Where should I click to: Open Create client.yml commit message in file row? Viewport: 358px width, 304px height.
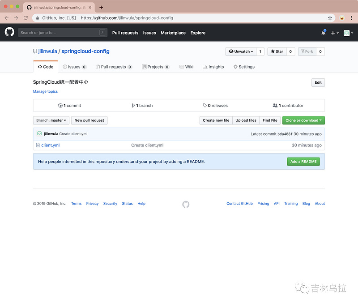(147, 145)
